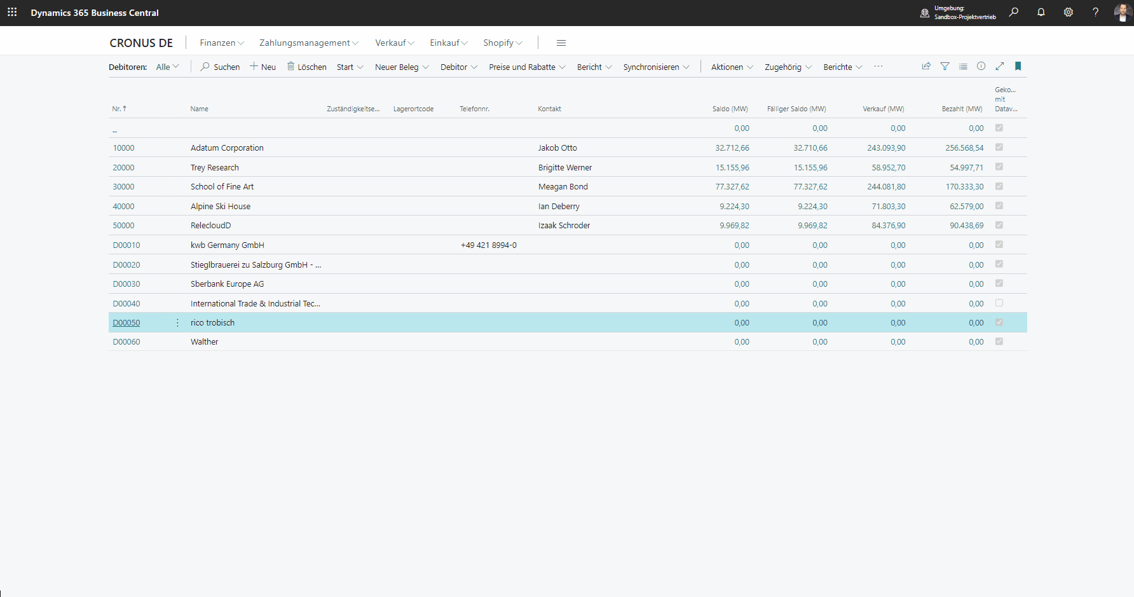The width and height of the screenshot is (1134, 597).
Task: Click the search magnifier in the top bar
Action: pyautogui.click(x=1014, y=12)
